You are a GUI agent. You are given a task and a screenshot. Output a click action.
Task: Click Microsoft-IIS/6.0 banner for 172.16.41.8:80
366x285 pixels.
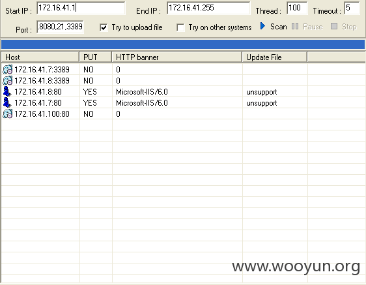coord(142,92)
